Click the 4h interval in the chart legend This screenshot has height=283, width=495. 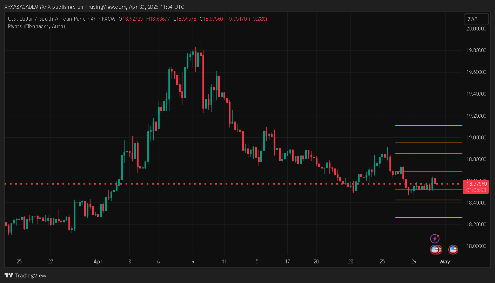[93, 19]
